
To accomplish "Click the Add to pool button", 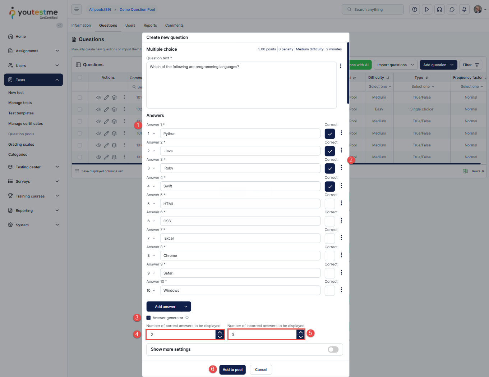I will click(232, 370).
